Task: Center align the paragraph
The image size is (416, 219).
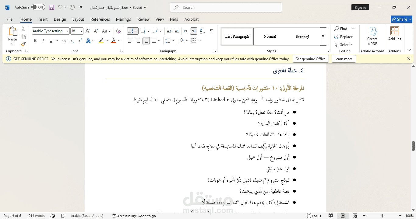Action: click(x=138, y=41)
